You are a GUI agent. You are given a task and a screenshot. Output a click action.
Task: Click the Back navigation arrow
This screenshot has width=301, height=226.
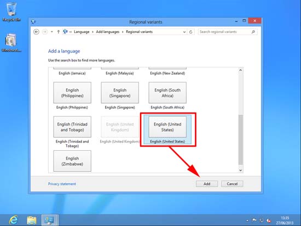[36, 32]
